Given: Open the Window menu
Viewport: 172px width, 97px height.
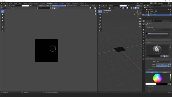Looking at the screenshot, I should (x=15, y=3).
